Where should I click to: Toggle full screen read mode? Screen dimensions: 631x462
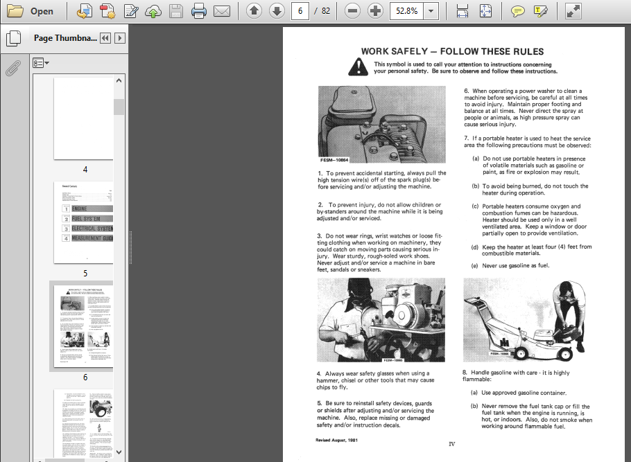(x=573, y=11)
